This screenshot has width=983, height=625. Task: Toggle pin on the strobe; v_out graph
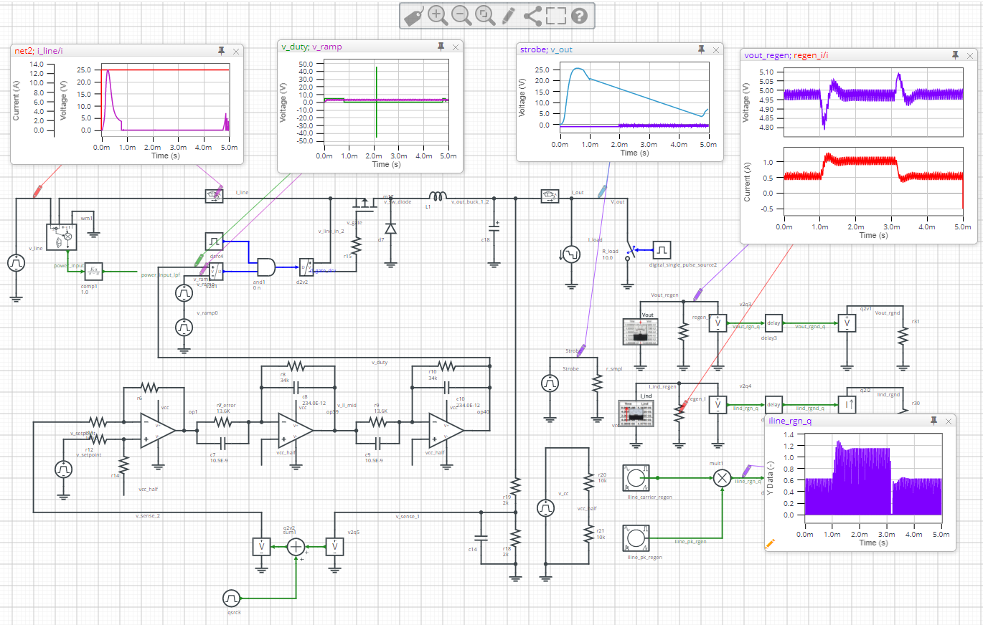coord(701,49)
